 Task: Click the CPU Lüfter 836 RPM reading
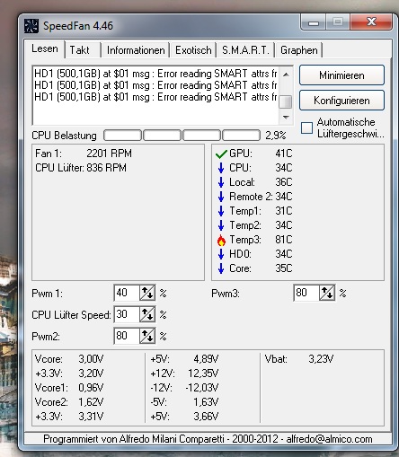81,168
